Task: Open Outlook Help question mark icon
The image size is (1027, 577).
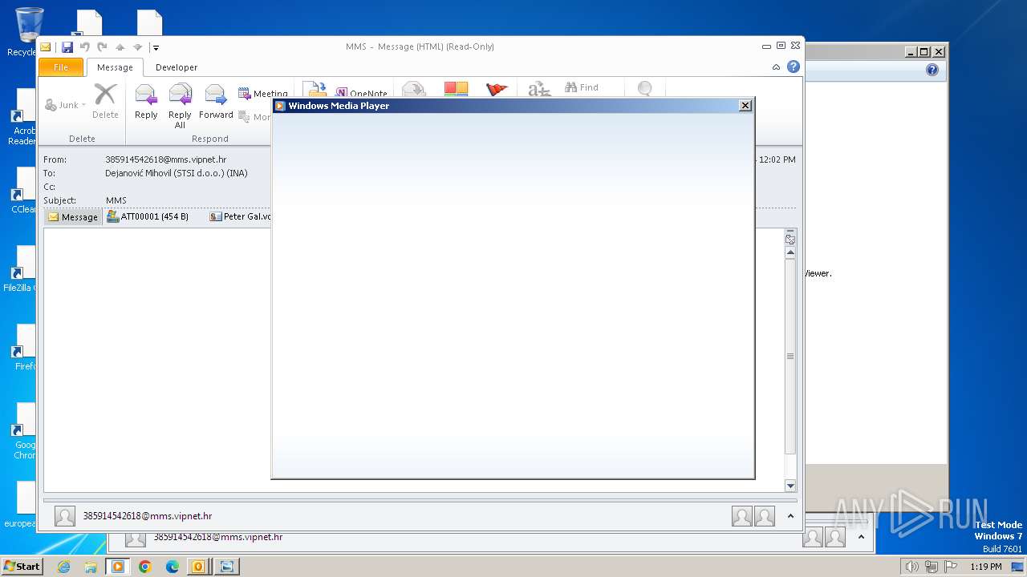Action: (x=794, y=67)
